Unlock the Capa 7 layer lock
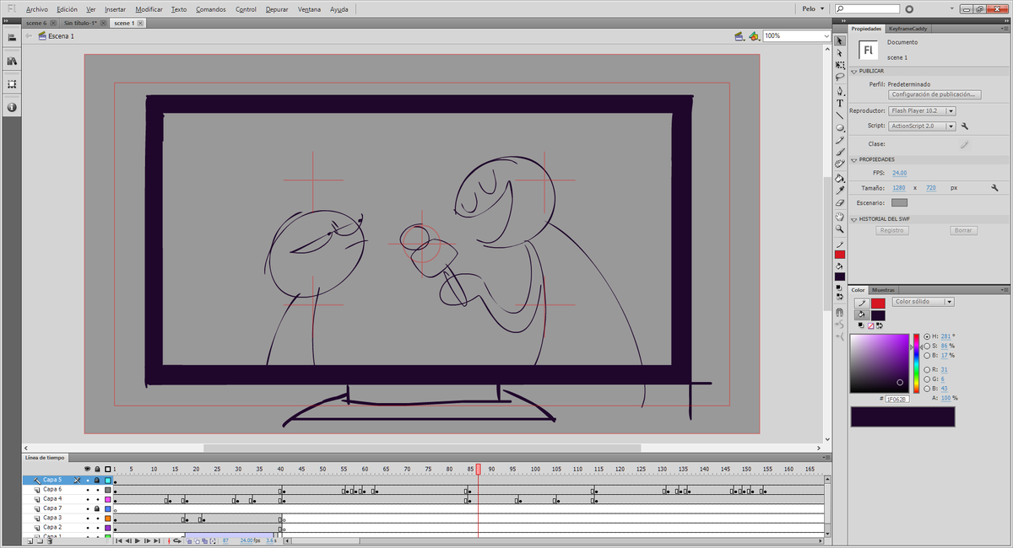Viewport: 1013px width, 548px height. [x=97, y=508]
